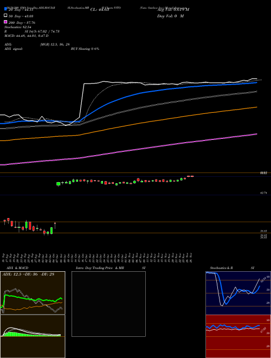Open the MACD histogram panel
The image size is (271, 358).
tap(33, 336)
